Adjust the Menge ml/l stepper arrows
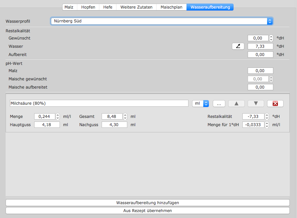The image size is (297, 218). coord(58,117)
